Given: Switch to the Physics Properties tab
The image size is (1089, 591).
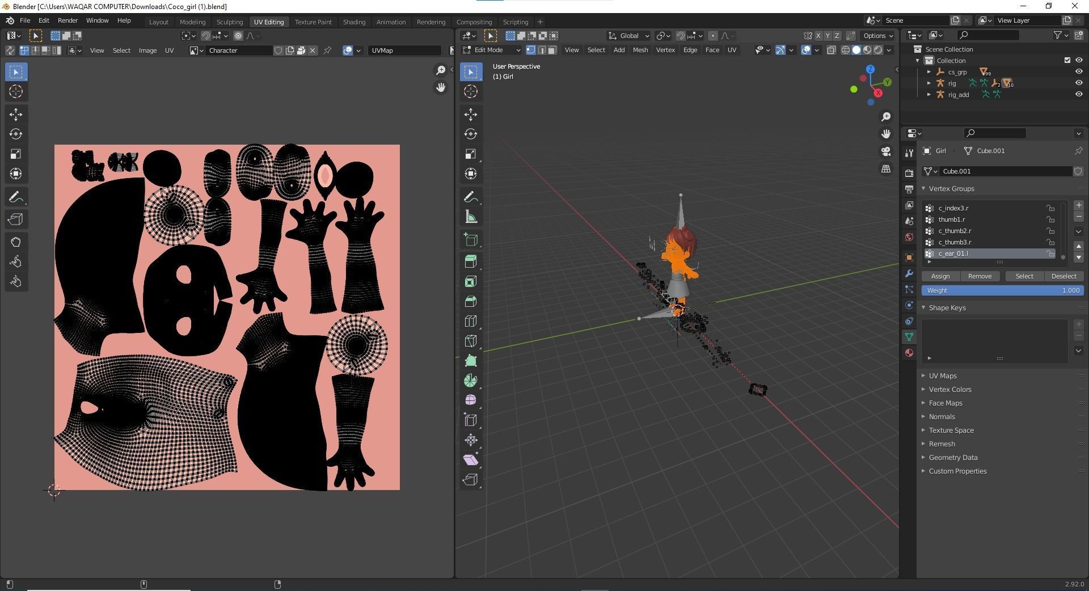Looking at the screenshot, I should pyautogui.click(x=909, y=305).
